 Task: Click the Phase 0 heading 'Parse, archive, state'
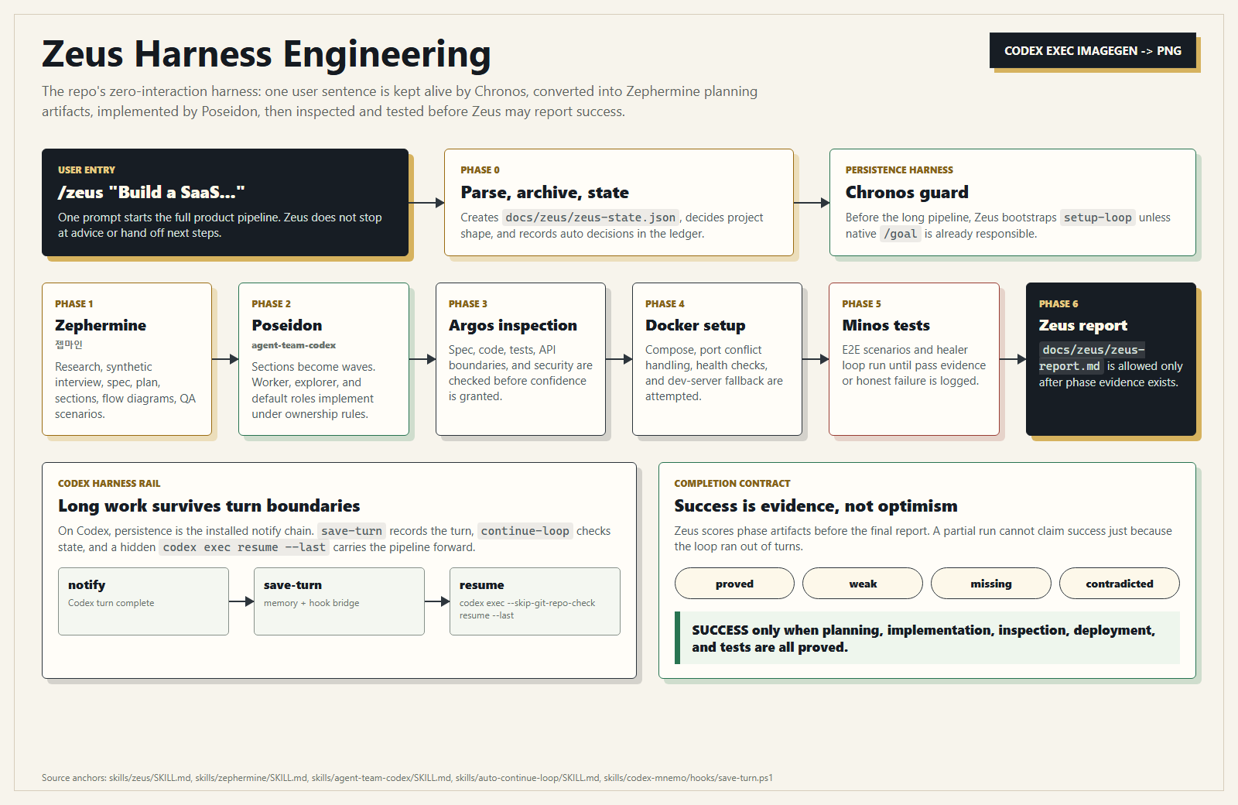[545, 192]
